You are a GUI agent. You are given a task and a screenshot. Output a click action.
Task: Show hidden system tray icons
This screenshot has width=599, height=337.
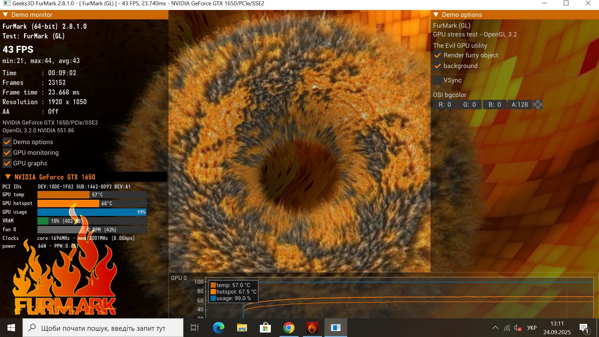(x=495, y=328)
